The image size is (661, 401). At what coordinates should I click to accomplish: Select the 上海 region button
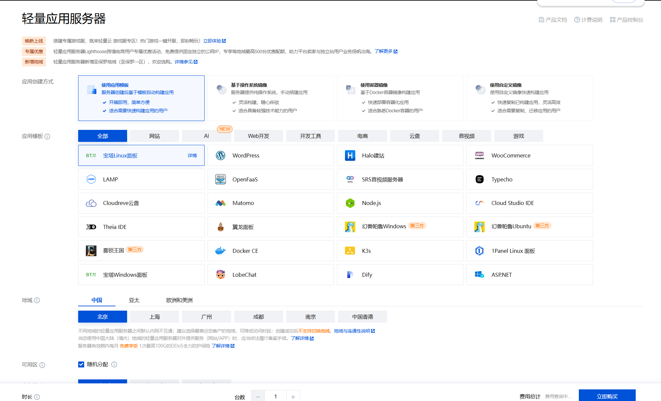[x=154, y=317]
